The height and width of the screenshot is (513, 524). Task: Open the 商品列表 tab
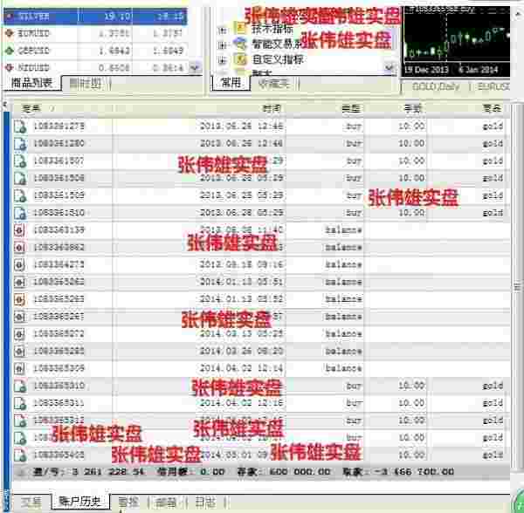tap(31, 82)
